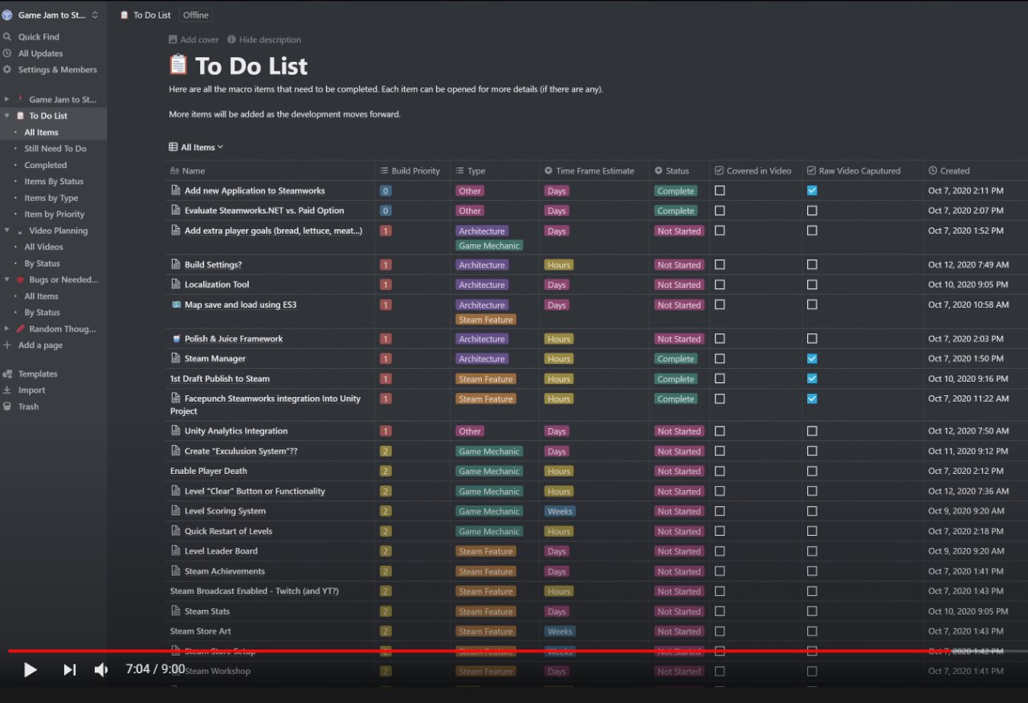Click the Bugs or Needed page red icon
This screenshot has height=703, width=1028.
[21, 280]
